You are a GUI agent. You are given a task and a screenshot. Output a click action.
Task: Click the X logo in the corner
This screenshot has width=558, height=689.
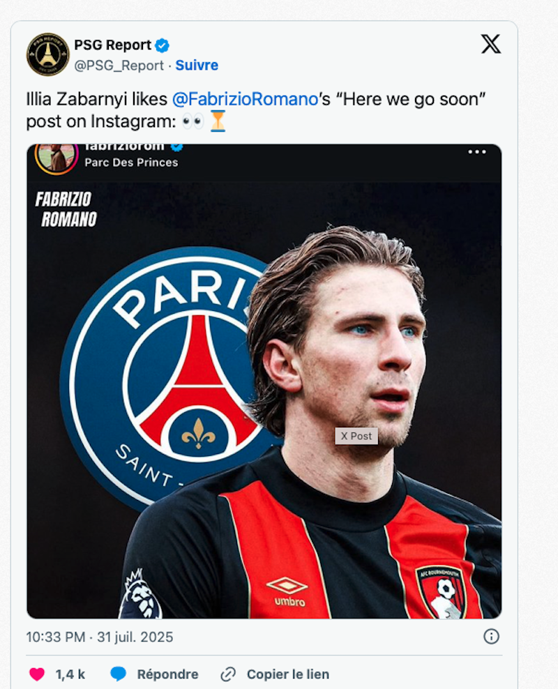(491, 44)
